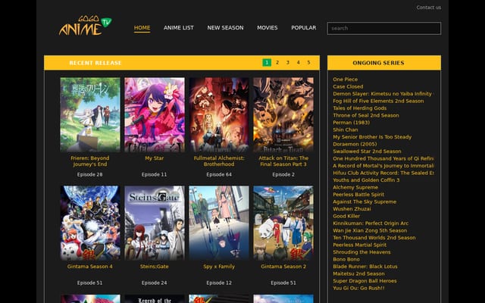Open Fullmetal Alchemist: Brotherhood poster
485x303 pixels.
pos(219,114)
